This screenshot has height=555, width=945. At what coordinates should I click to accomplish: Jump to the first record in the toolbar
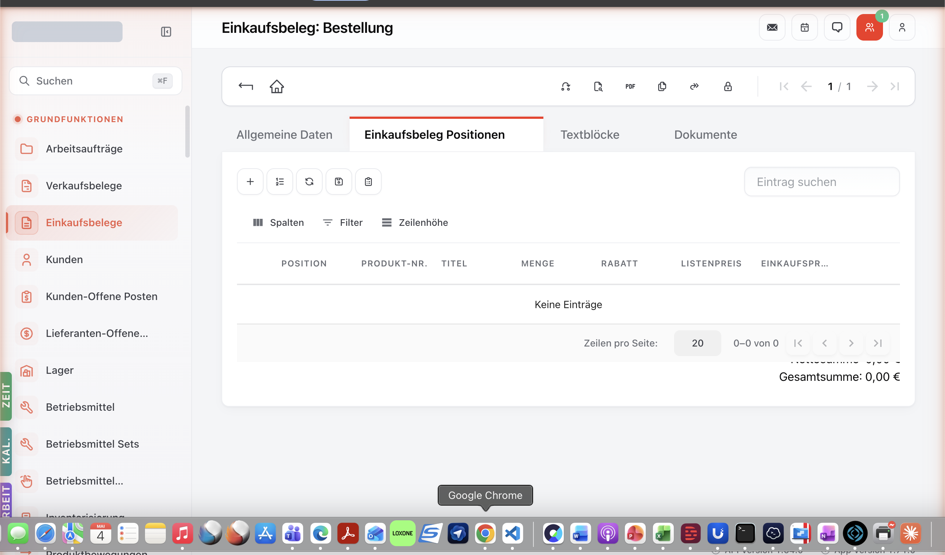(784, 87)
